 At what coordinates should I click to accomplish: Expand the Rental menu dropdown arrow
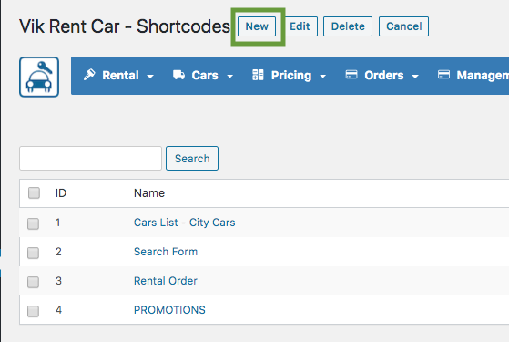click(x=150, y=77)
